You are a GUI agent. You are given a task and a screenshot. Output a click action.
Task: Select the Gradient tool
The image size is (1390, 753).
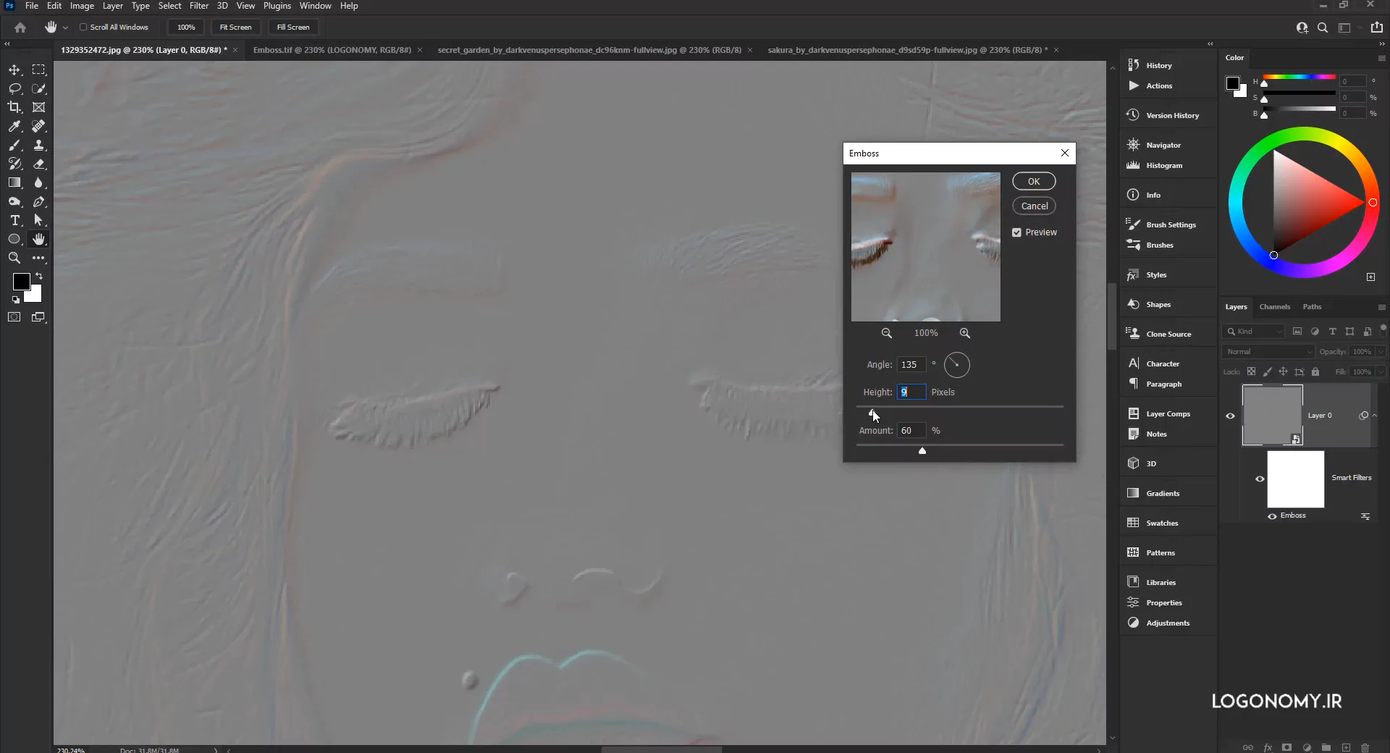click(14, 182)
